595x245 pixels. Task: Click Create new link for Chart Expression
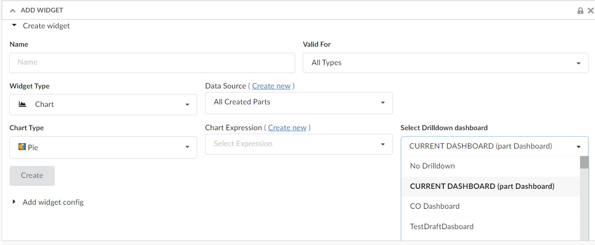coord(287,128)
